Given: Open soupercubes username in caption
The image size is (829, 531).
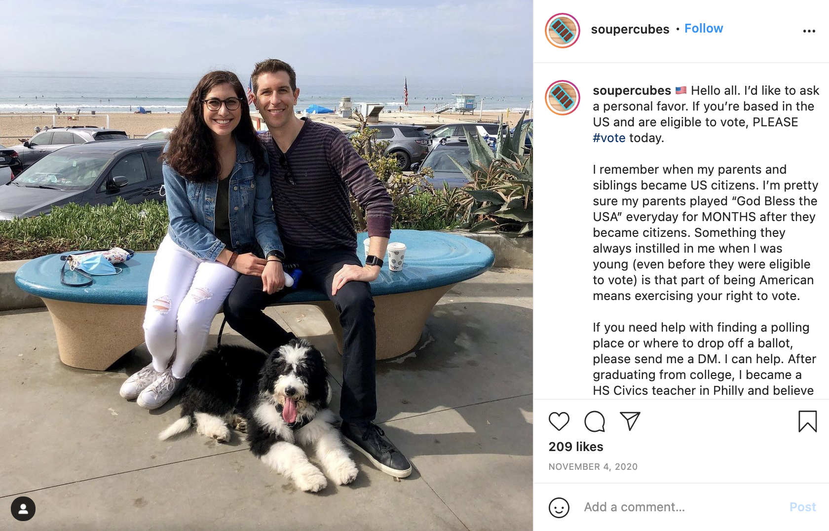Looking at the screenshot, I should point(632,90).
